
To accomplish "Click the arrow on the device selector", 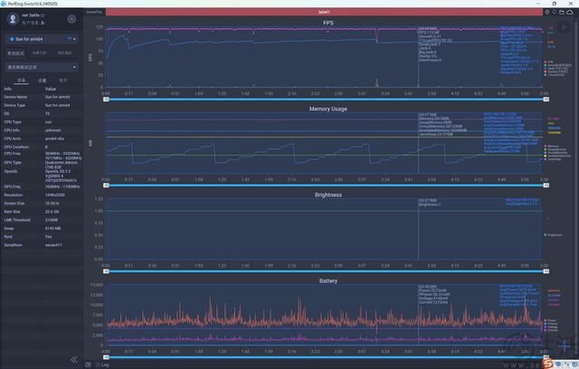I will coord(74,39).
